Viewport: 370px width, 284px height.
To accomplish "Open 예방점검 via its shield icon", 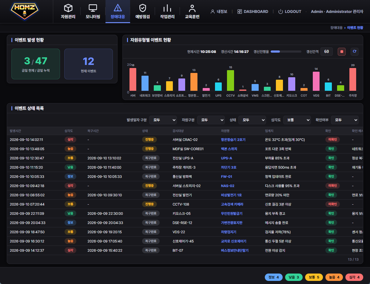I will 142,8.
